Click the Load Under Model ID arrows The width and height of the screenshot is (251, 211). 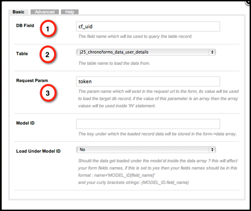212,150
